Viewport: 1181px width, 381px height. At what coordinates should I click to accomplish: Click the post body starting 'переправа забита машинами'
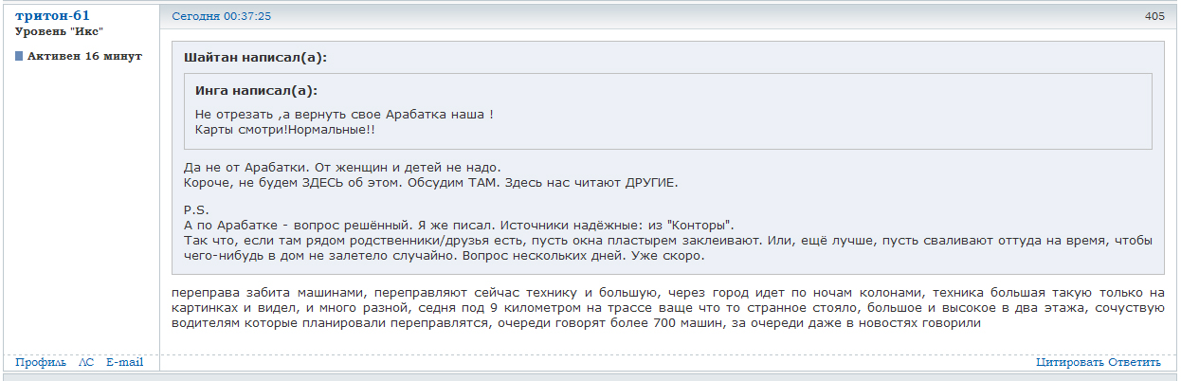(x=663, y=308)
